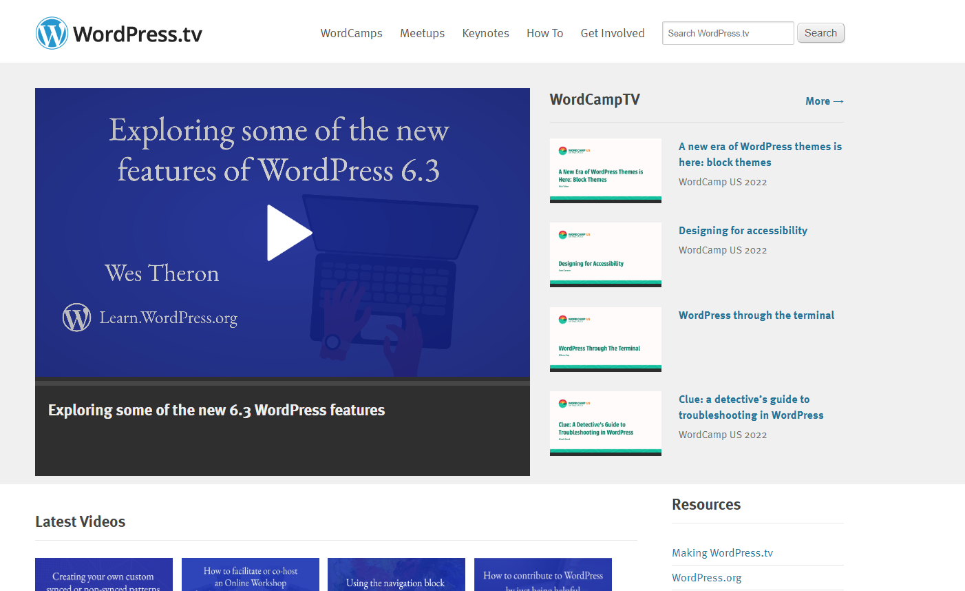The image size is (965, 591).
Task: Click the Resources heading
Action: 706,505
